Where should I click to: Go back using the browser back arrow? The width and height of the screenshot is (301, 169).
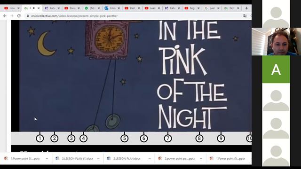coord(5,16)
